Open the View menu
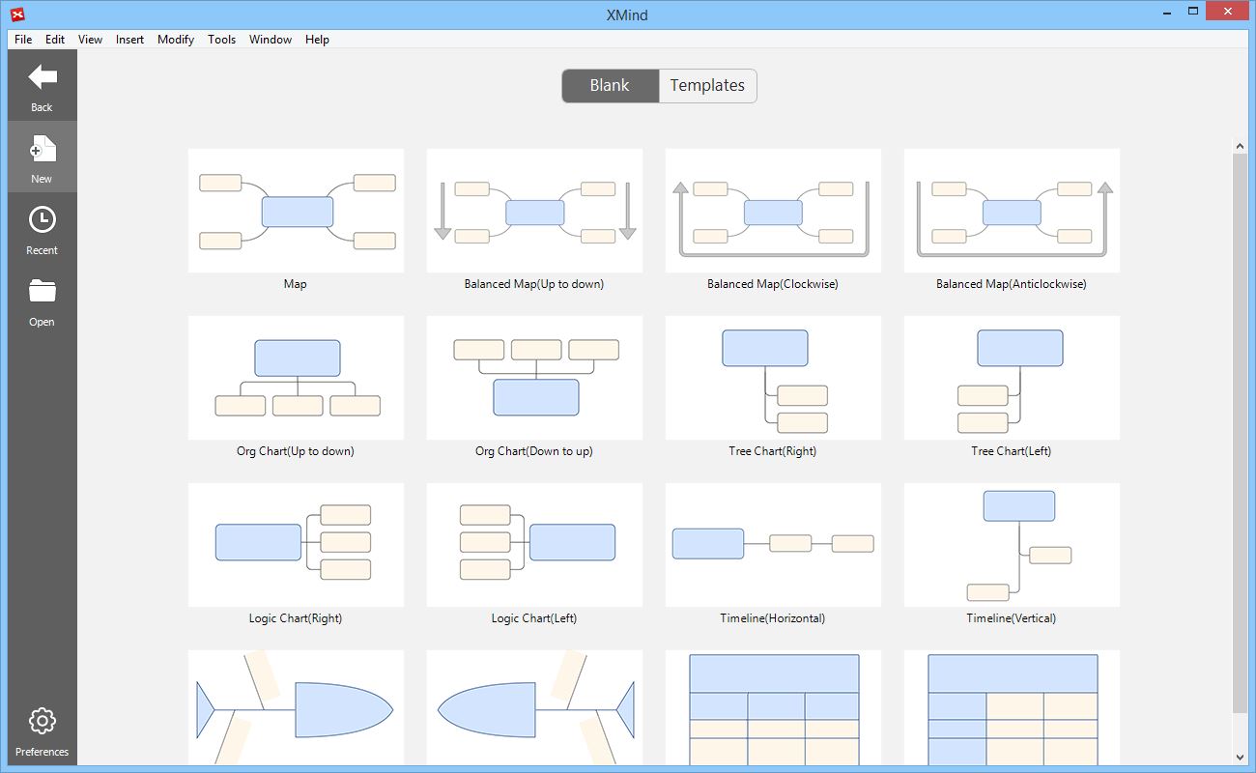 91,40
